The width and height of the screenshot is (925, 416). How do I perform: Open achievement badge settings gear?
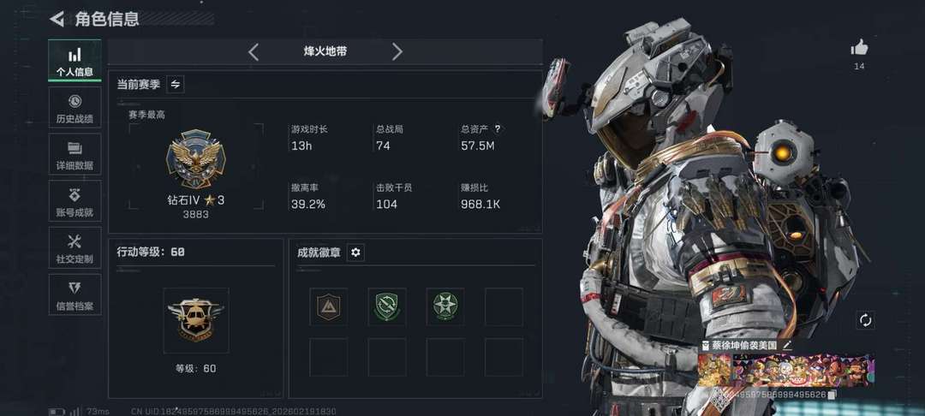pyautogui.click(x=355, y=253)
